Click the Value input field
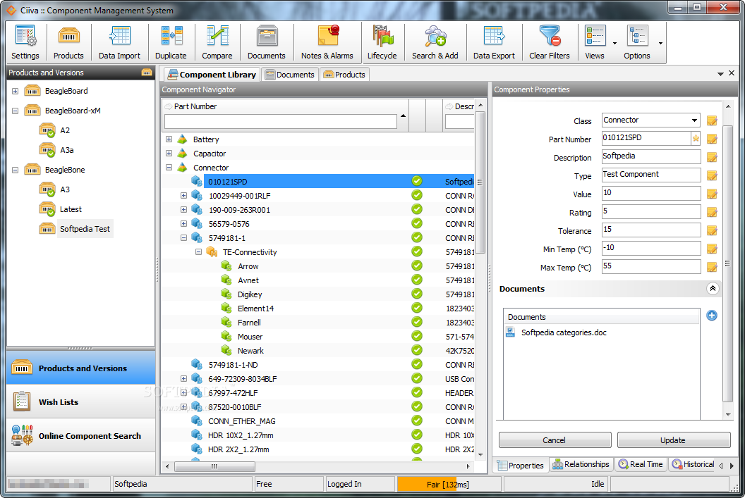 [x=651, y=194]
